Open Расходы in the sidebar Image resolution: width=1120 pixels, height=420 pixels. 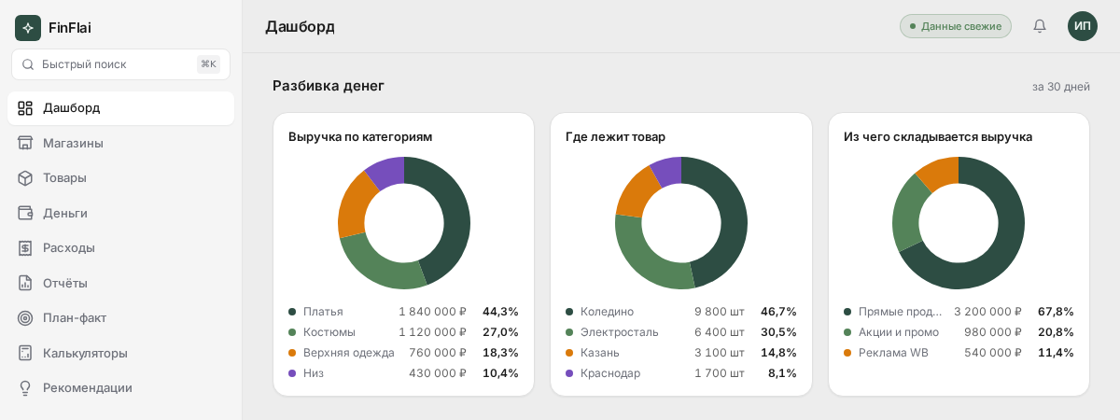120,248
